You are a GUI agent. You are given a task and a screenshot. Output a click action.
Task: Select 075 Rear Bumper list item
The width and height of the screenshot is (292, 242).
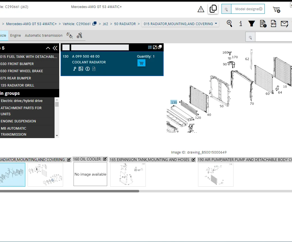(29, 78)
